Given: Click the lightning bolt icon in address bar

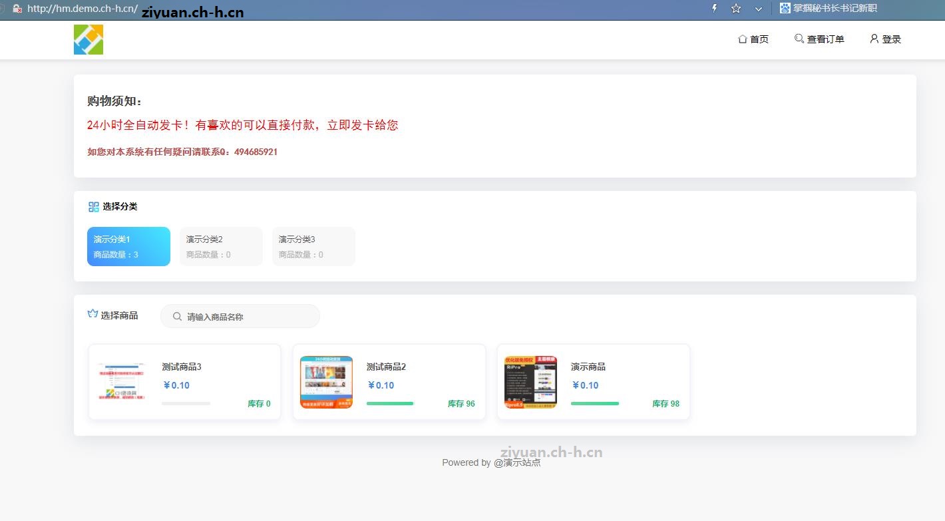Looking at the screenshot, I should tap(715, 9).
